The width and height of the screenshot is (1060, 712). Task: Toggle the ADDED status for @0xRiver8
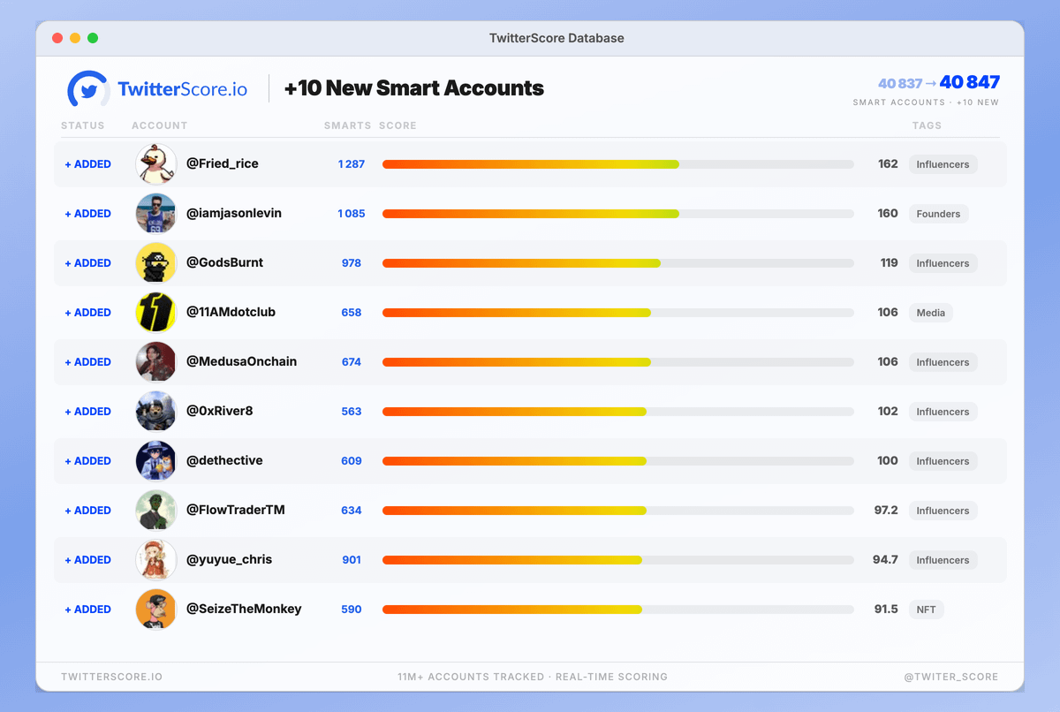[x=88, y=411]
